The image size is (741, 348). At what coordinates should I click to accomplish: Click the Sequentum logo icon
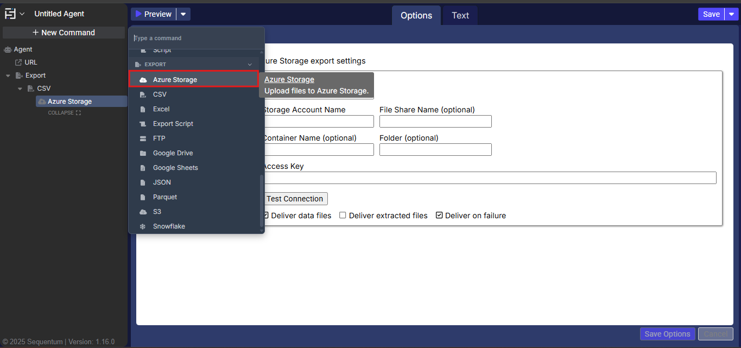(x=10, y=14)
